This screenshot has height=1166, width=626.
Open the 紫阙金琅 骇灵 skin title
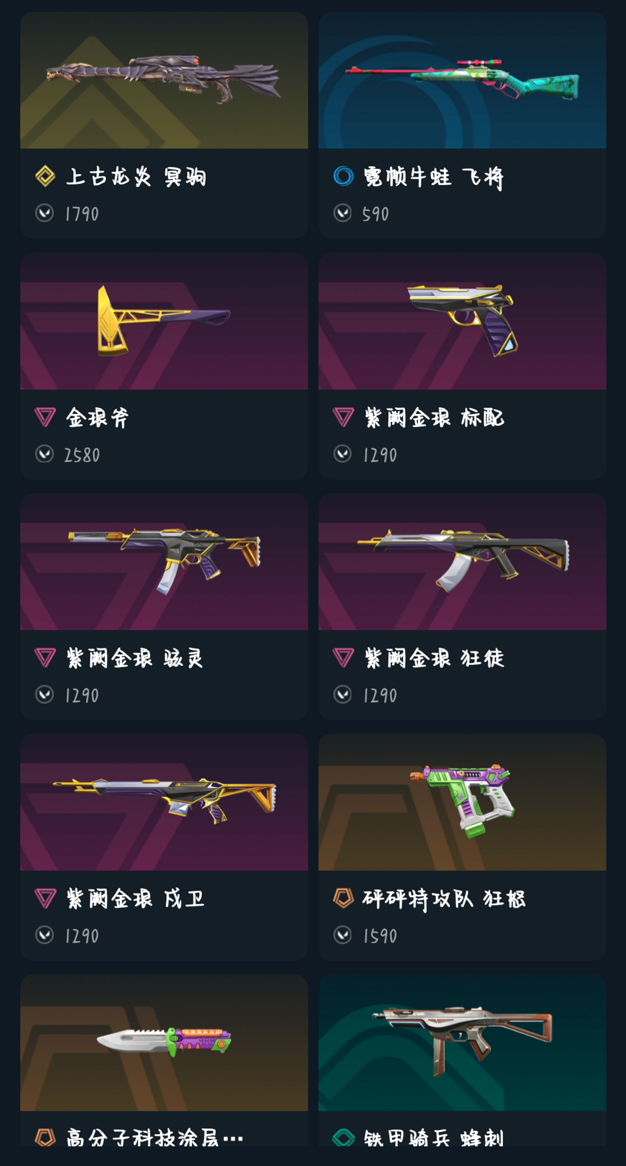pyautogui.click(x=134, y=658)
